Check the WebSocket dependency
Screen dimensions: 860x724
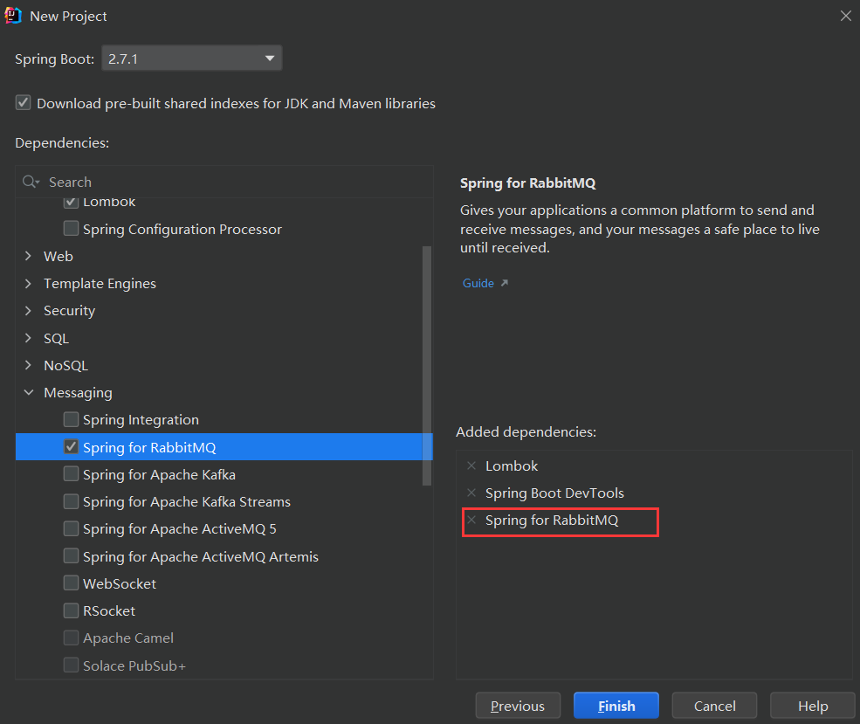click(x=71, y=583)
